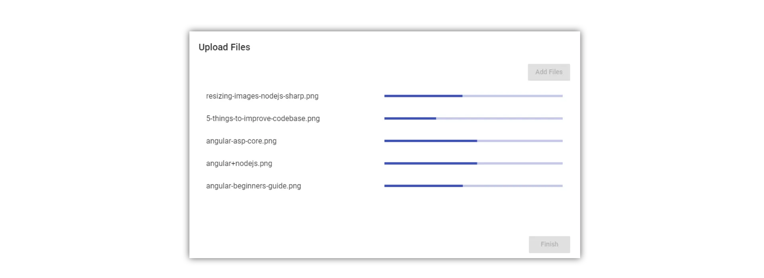Image resolution: width=764 pixels, height=278 pixels.
Task: Click the unfilled portion of the bottom progress bar
Action: [513, 186]
